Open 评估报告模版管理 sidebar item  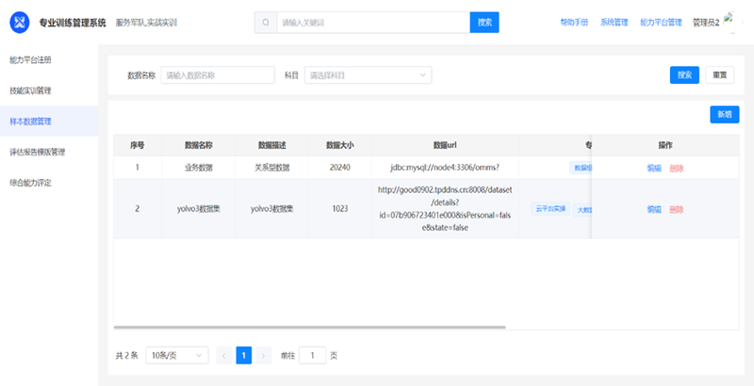click(x=37, y=152)
